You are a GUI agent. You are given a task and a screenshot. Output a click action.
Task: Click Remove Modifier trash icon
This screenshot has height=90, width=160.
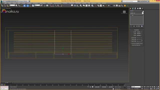(139, 26)
